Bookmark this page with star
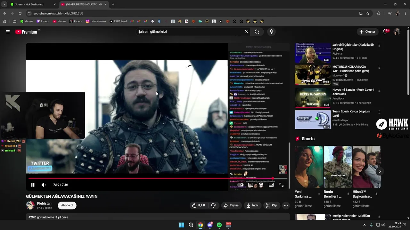The image size is (410, 230). coord(368,13)
